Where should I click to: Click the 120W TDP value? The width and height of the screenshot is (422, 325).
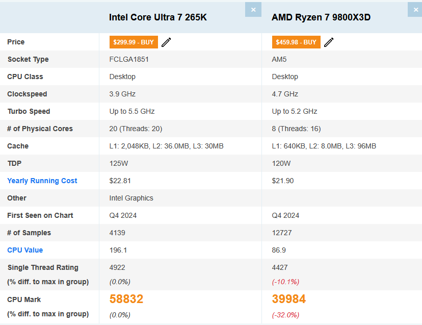[x=281, y=163]
